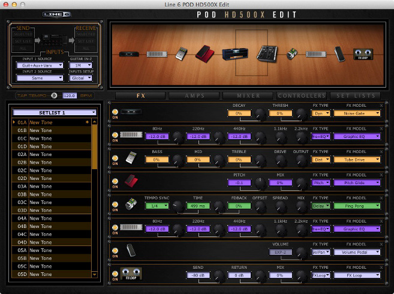Image resolution: width=394 pixels, height=294 pixels.
Task: Switch to the MIXER tab
Action: 248,96
